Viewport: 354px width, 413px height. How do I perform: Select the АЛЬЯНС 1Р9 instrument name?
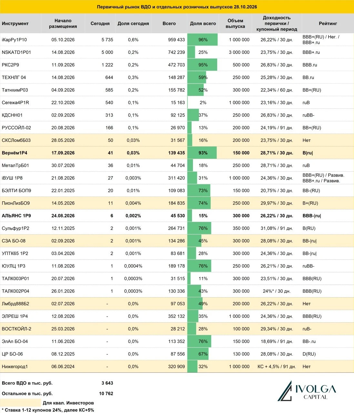pyautogui.click(x=16, y=216)
